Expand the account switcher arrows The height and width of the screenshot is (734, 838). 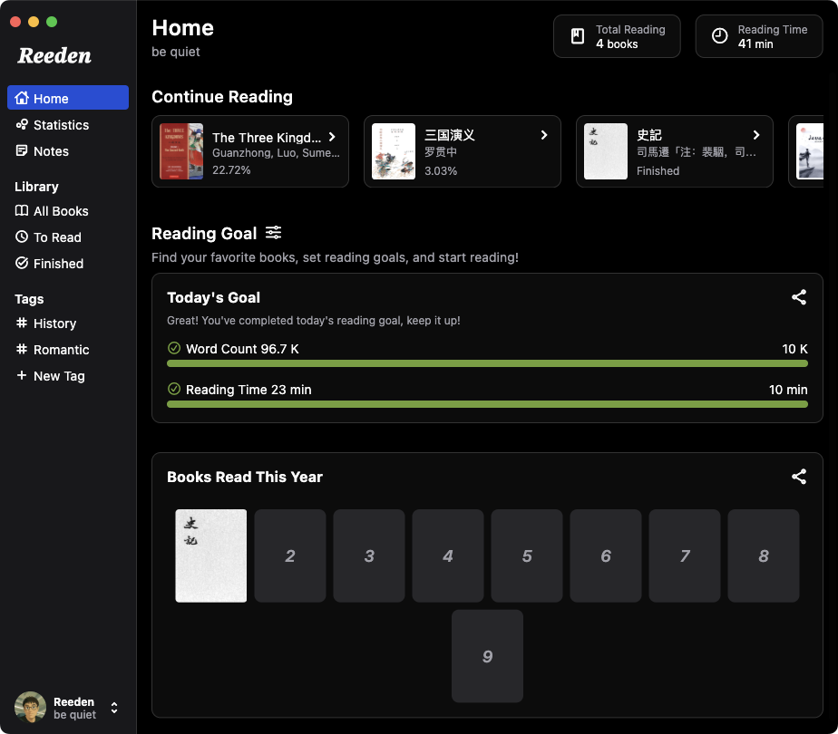pyautogui.click(x=114, y=708)
